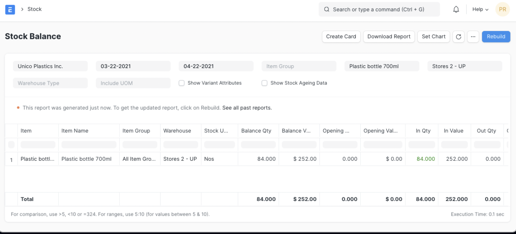Screen dimensions: 516x234
Task: Click the ERPNext home logo icon
Action: tap(10, 10)
